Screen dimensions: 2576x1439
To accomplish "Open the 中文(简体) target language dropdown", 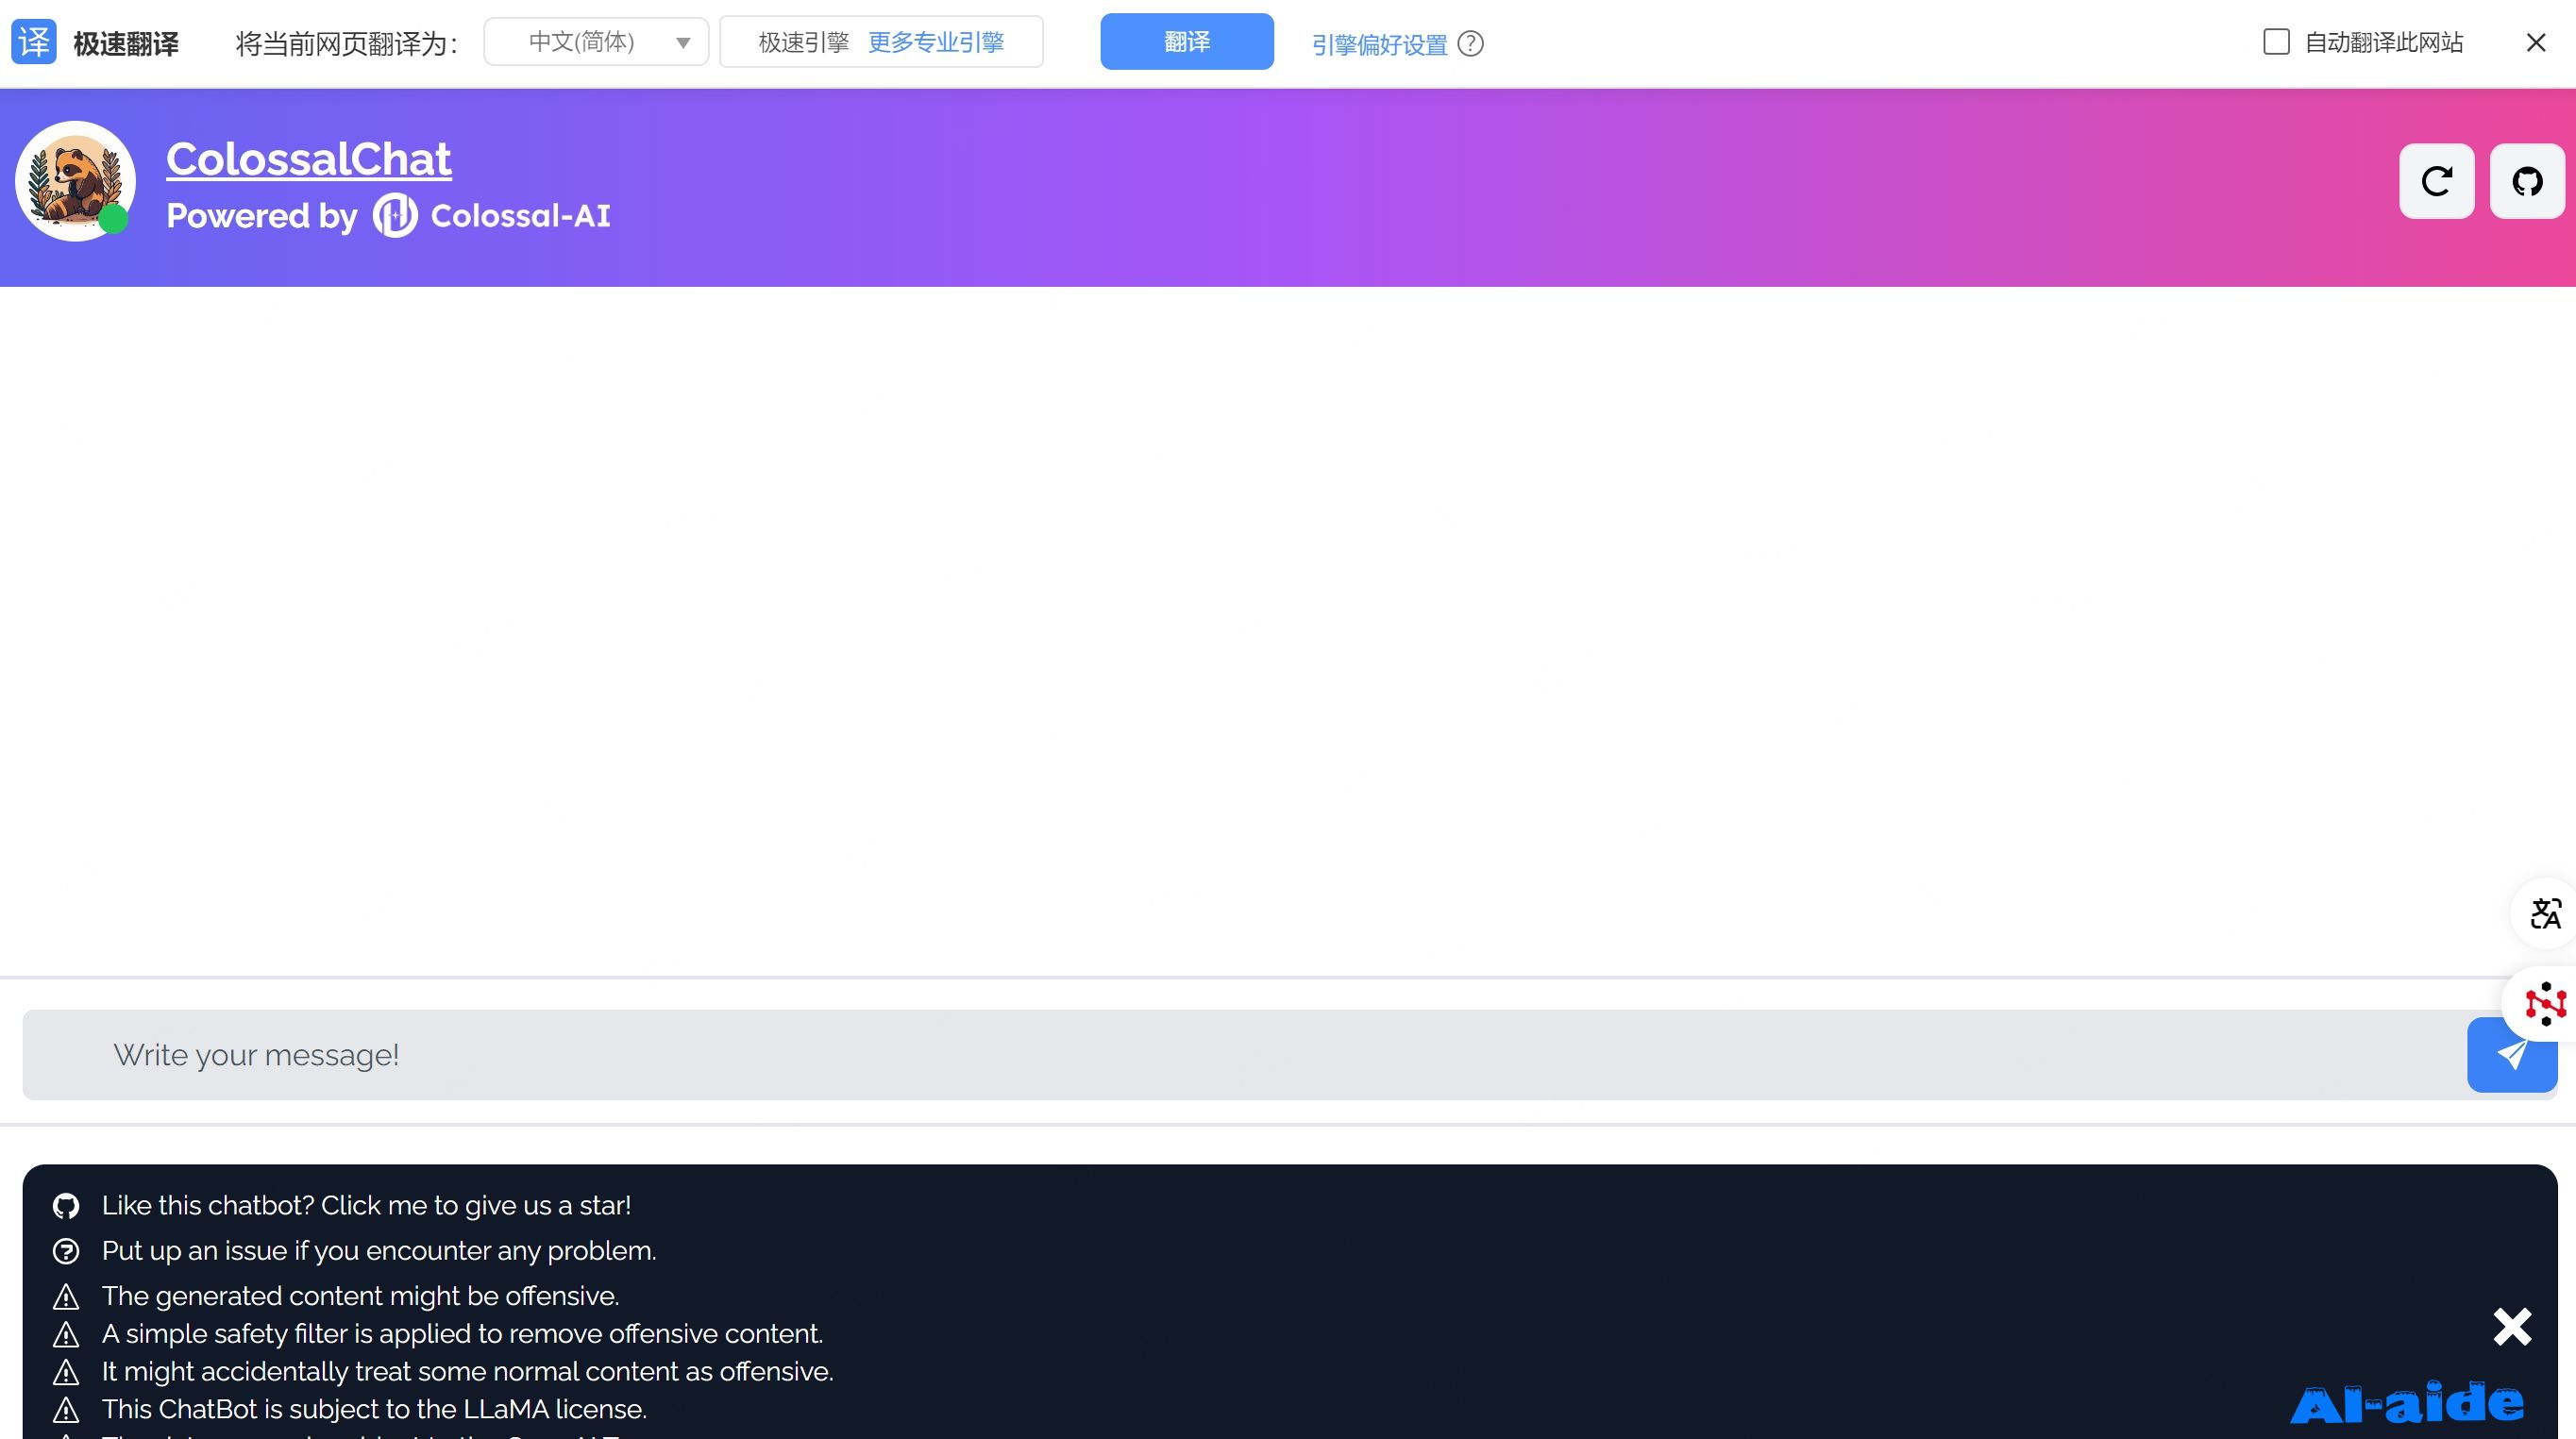I will pos(596,42).
